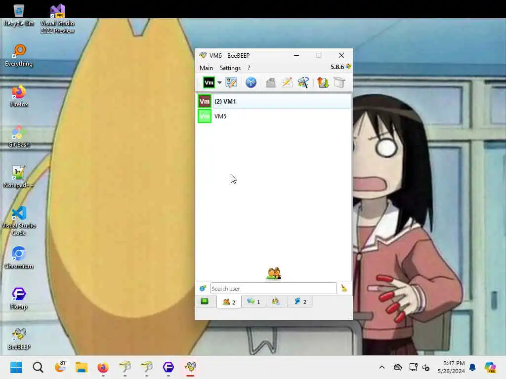
Task: Open the Everything desktop shortcut
Action: coord(19,55)
